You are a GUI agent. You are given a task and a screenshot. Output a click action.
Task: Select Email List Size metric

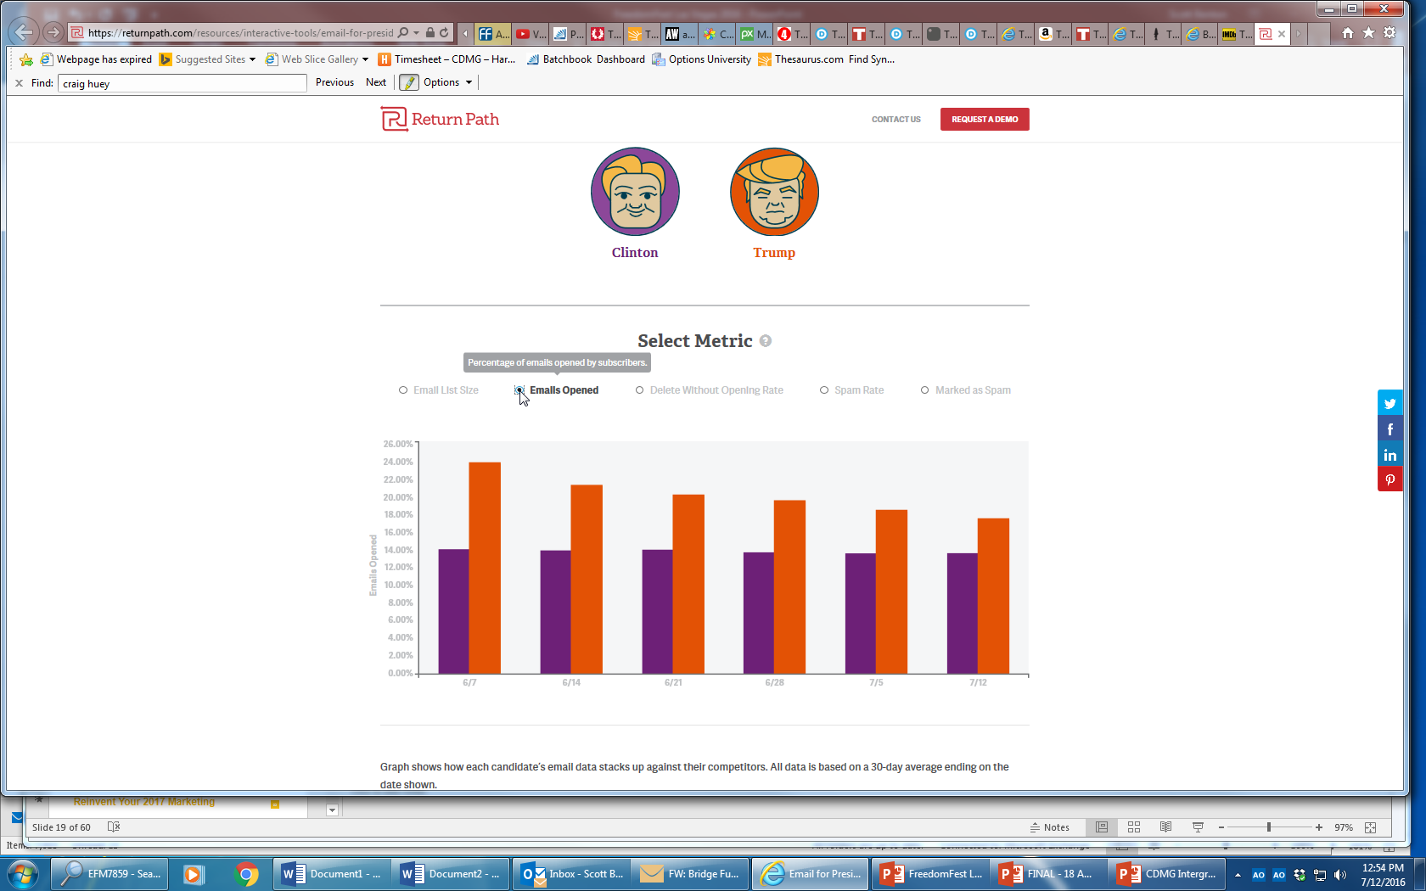click(x=403, y=390)
